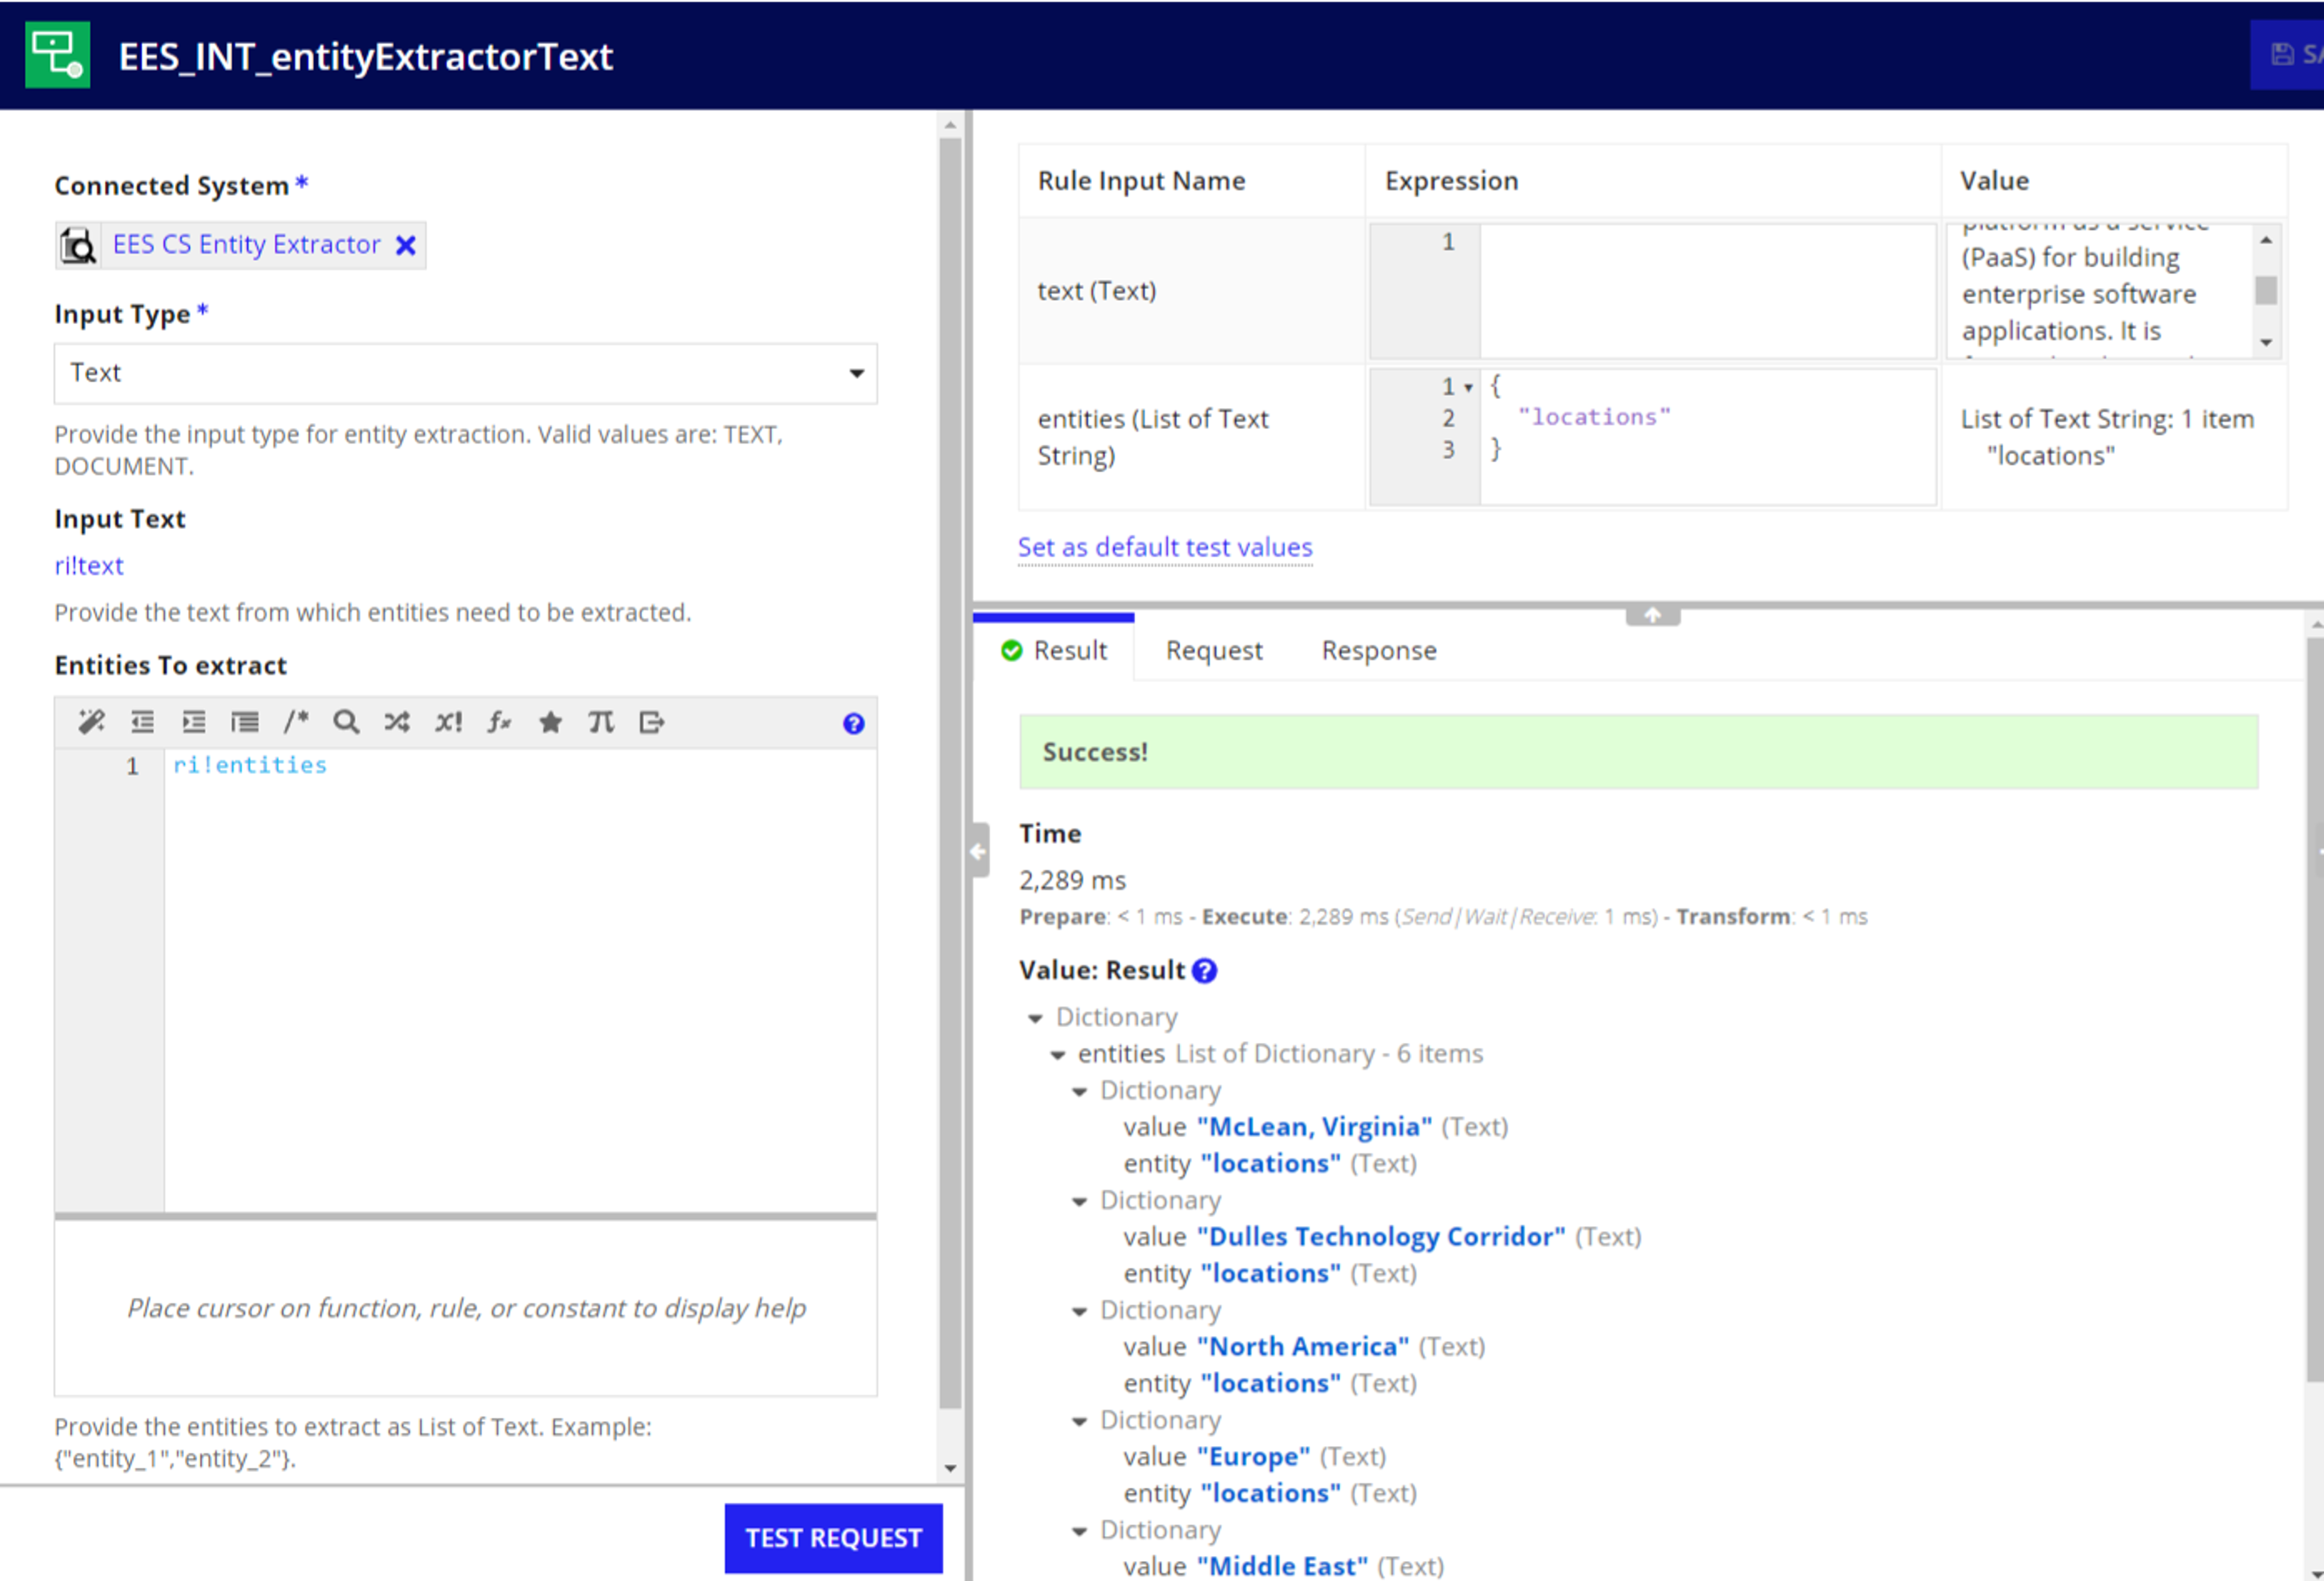This screenshot has height=1581, width=2324.
Task: Open expression editor help question mark
Action: 853,724
